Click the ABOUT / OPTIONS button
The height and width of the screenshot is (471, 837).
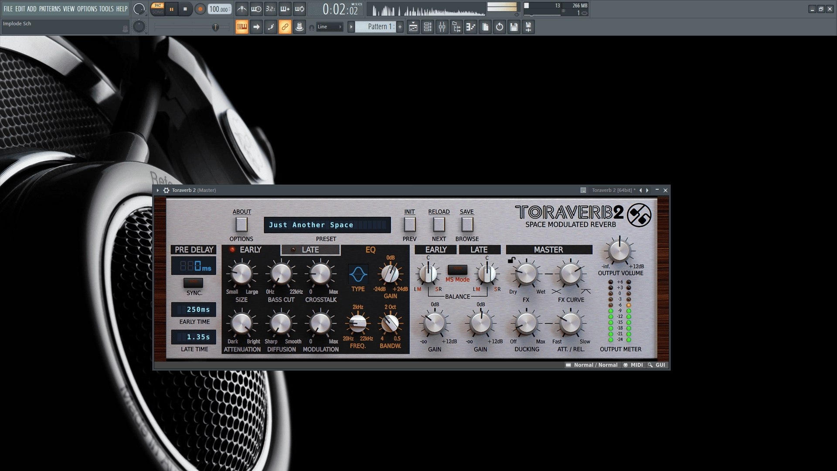pos(242,225)
